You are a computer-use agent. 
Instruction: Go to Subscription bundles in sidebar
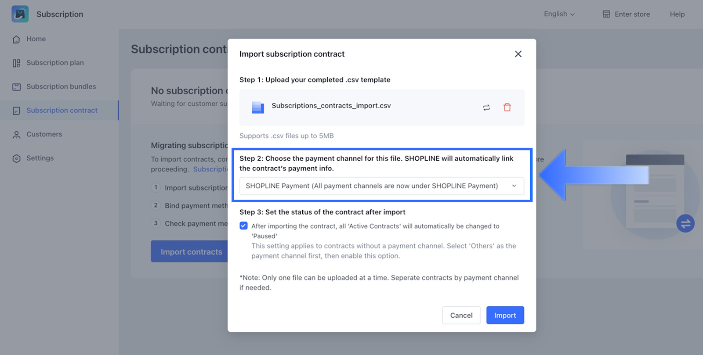[x=61, y=86]
